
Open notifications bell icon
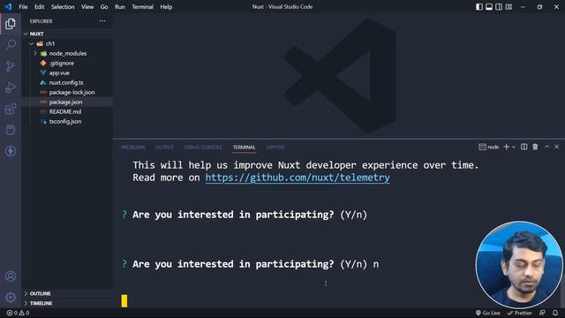point(555,313)
